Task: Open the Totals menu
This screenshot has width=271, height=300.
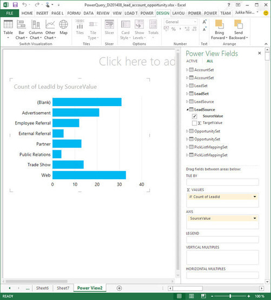Action: 153,29
